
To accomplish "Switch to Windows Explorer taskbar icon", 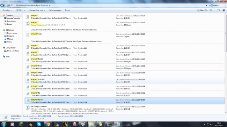I will coord(91,124).
